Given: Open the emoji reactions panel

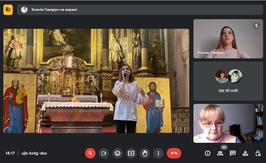Looking at the screenshot, I should tap(117, 154).
